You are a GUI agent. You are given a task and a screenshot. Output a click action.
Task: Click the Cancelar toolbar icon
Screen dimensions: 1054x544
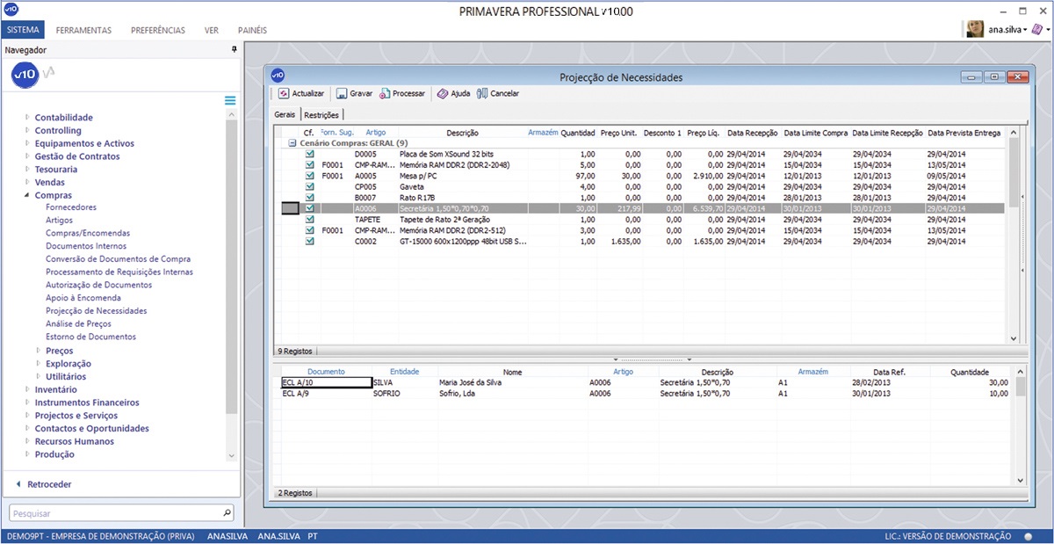[x=482, y=93]
